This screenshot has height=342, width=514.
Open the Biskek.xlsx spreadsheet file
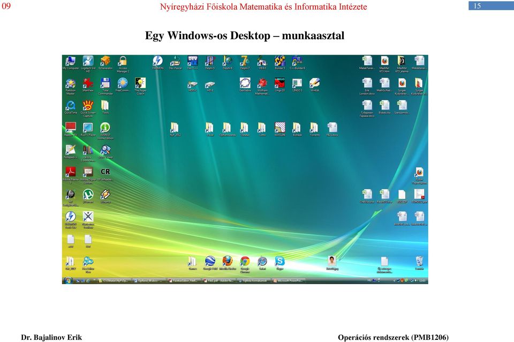point(384,107)
